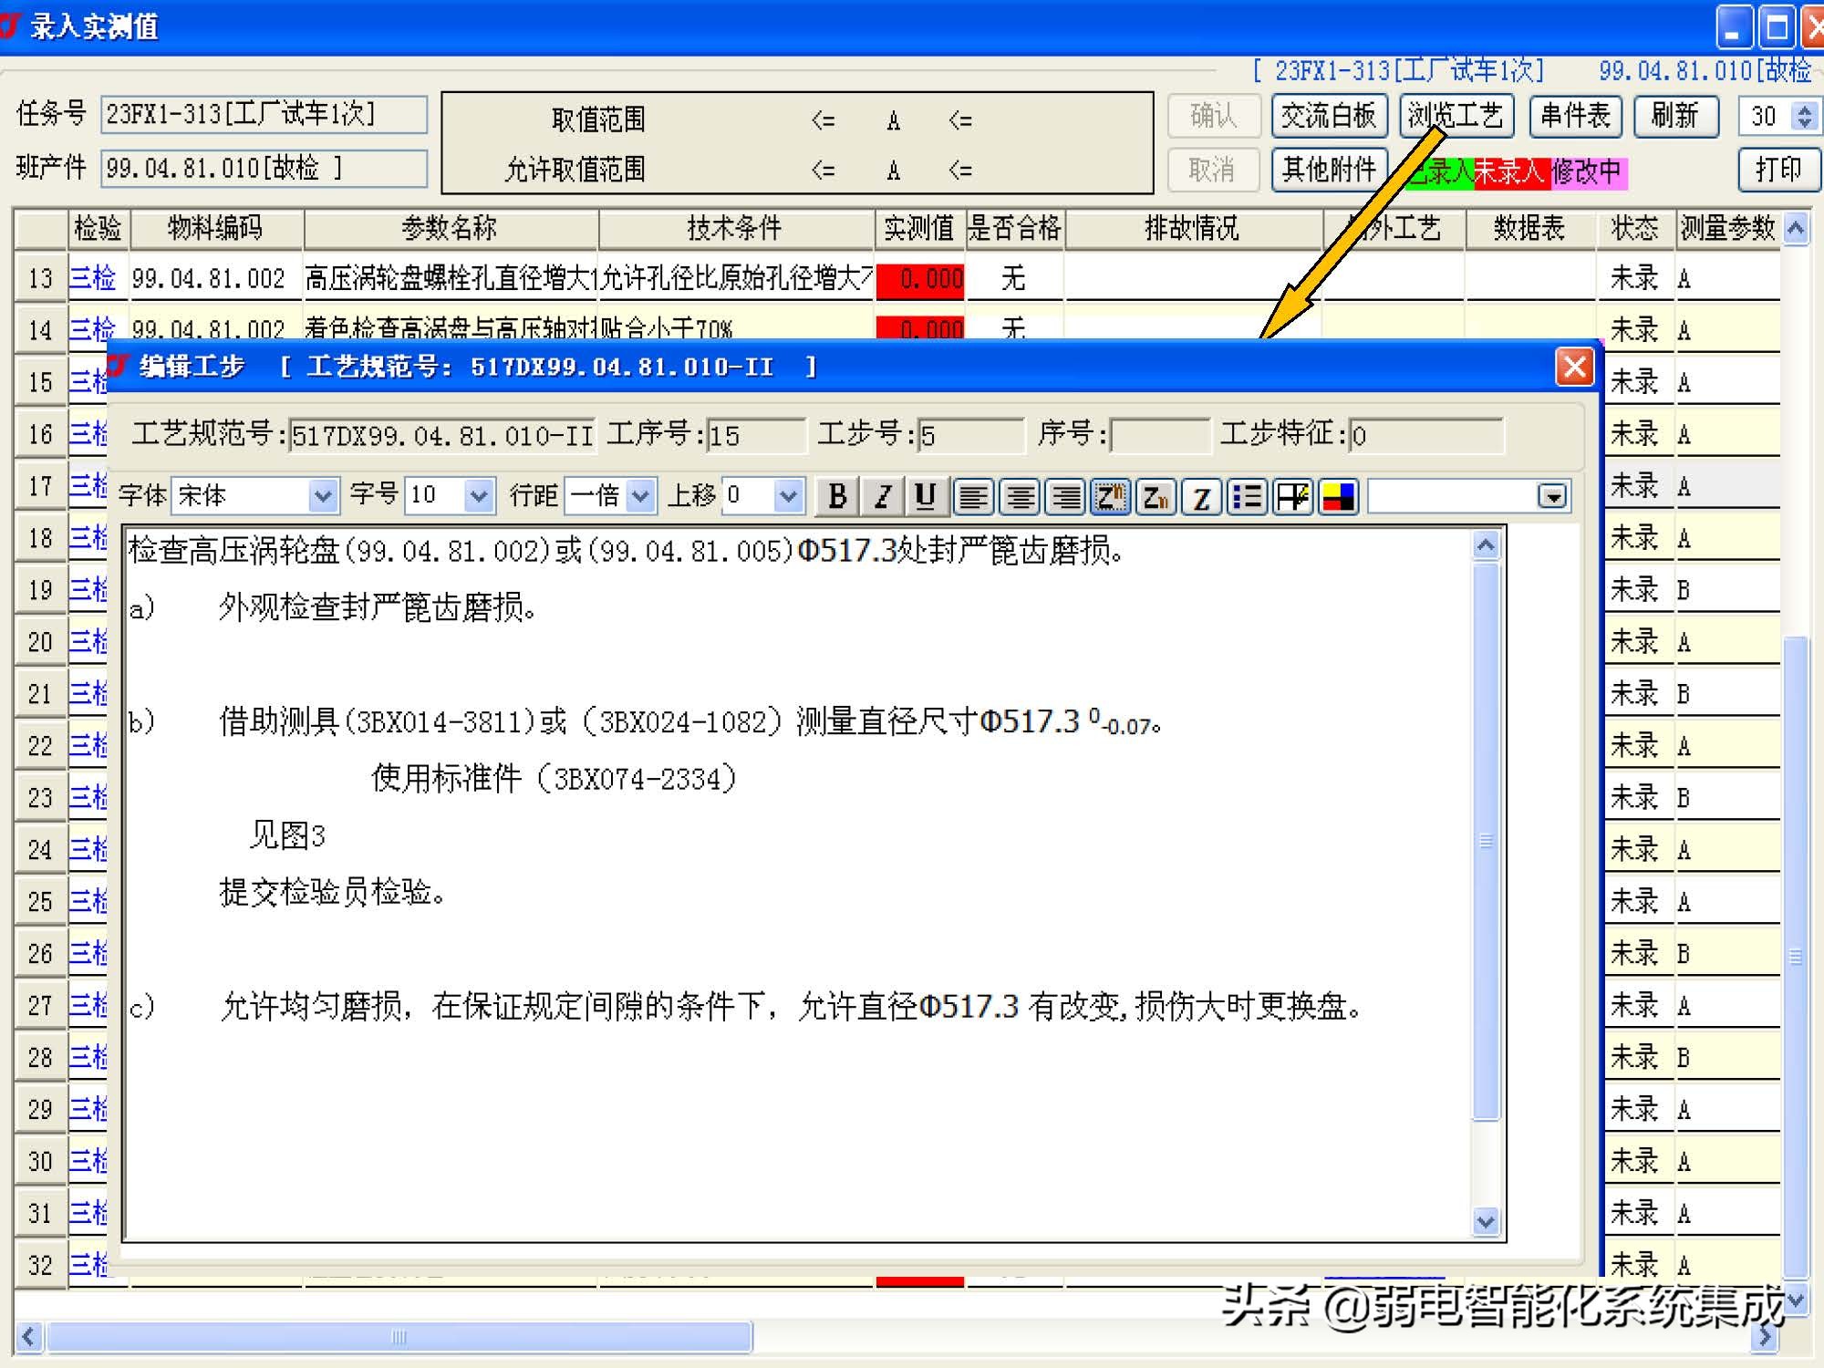
Task: Align text left in step editor
Action: coord(973,497)
